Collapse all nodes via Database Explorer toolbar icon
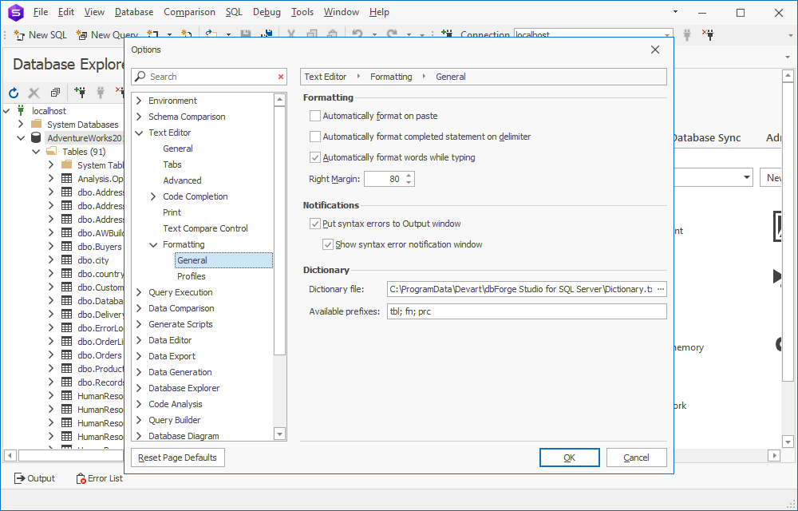 click(54, 93)
